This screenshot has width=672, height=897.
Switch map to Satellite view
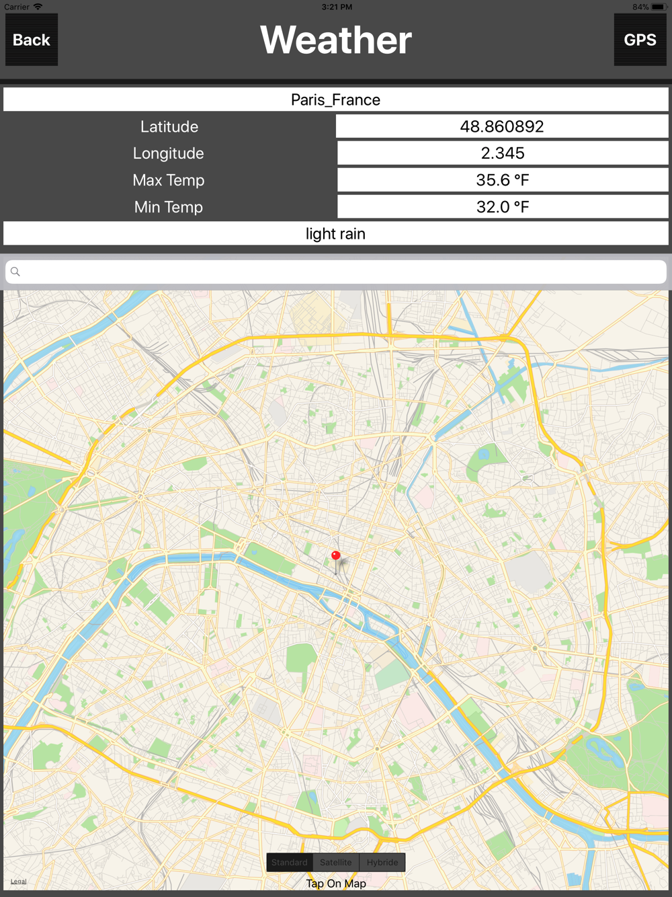(336, 862)
